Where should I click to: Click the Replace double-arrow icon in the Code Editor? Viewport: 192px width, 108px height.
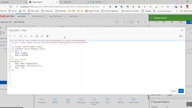point(25,36)
